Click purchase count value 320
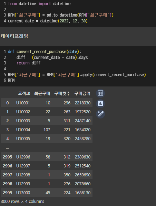The height and width of the screenshot is (206, 156). click(x=67, y=139)
